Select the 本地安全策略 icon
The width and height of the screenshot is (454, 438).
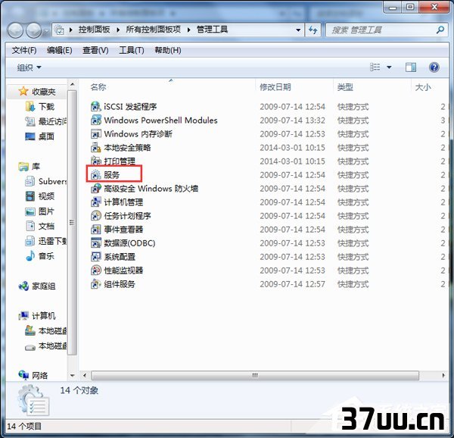96,147
